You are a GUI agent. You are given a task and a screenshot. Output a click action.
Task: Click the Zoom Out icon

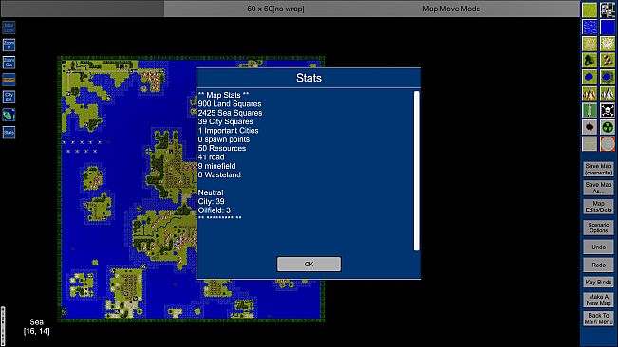[9, 63]
